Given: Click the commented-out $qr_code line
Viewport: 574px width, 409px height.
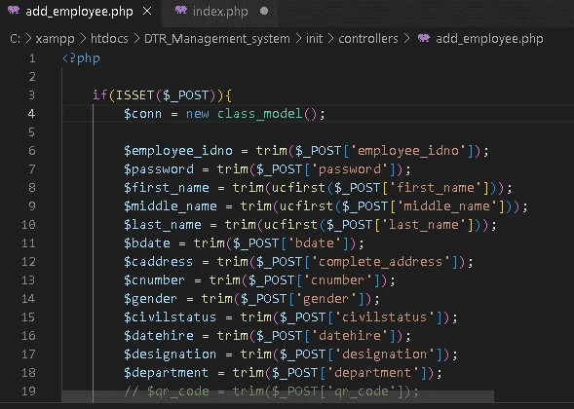Looking at the screenshot, I should point(271,391).
